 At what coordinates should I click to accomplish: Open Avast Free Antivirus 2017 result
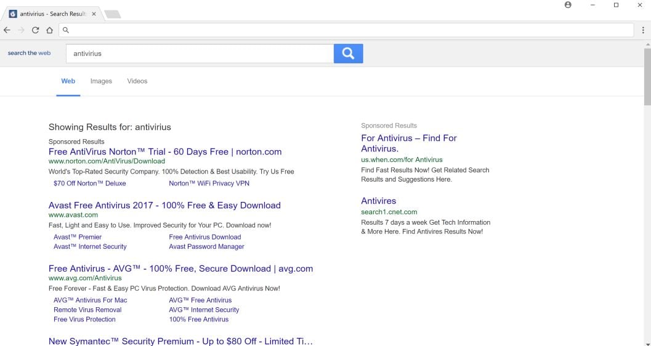[164, 206]
